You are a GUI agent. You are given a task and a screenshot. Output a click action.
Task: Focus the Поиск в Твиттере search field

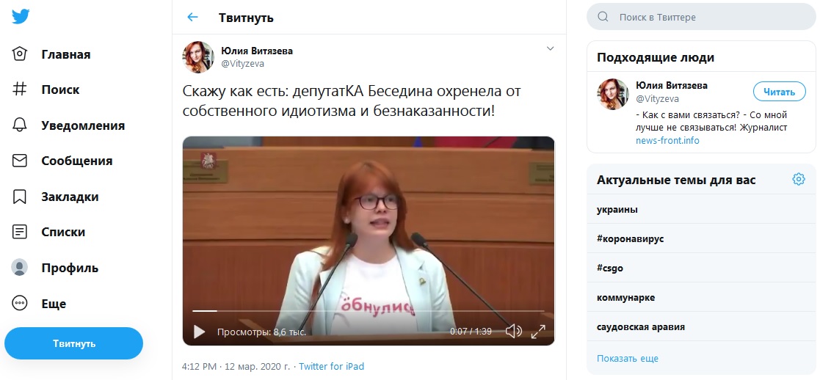(701, 18)
